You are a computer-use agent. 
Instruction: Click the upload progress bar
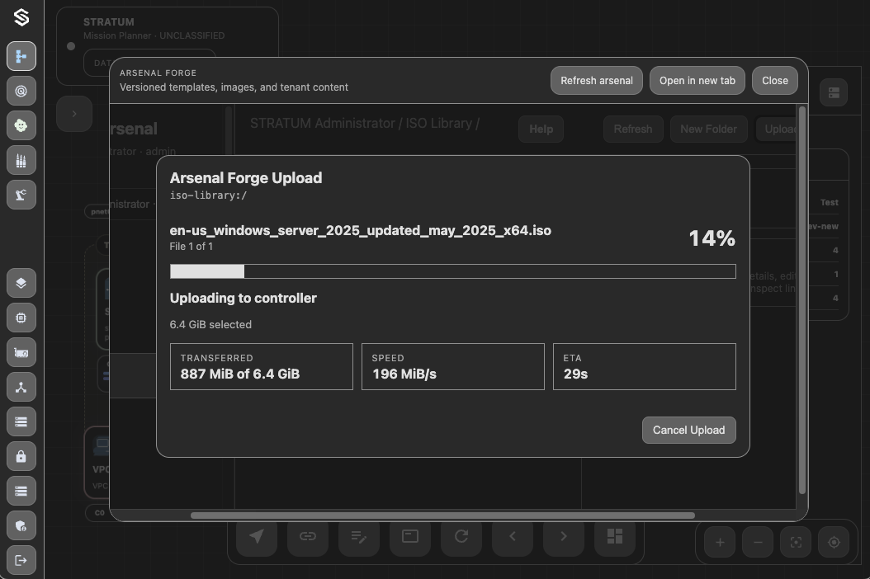[x=453, y=271]
